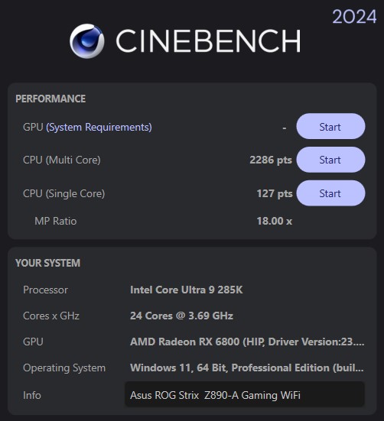The image size is (384, 421).
Task: Click the CPU (Multi Core) label
Action: coord(62,160)
